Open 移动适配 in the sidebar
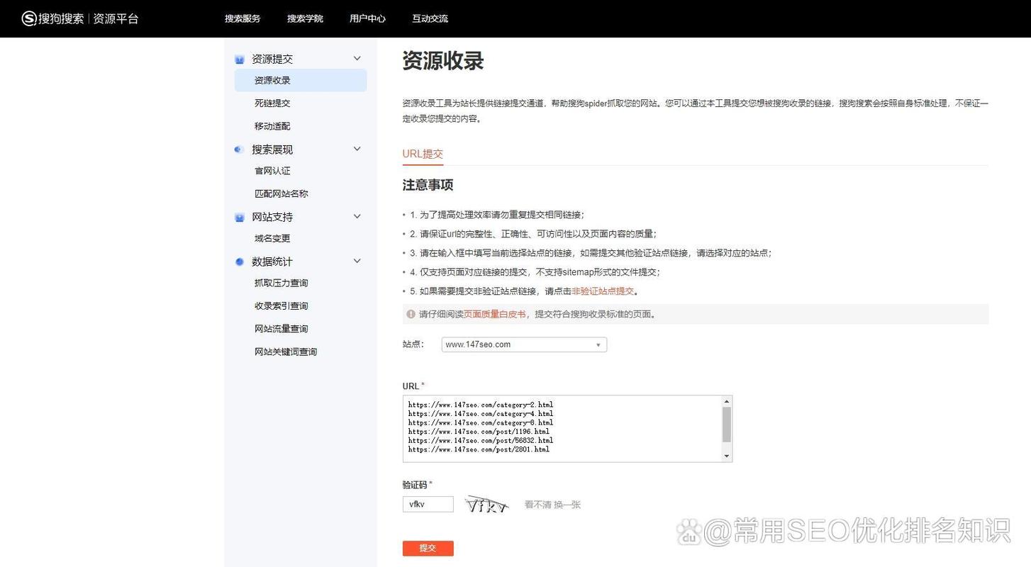This screenshot has height=567, width=1031. [x=272, y=126]
